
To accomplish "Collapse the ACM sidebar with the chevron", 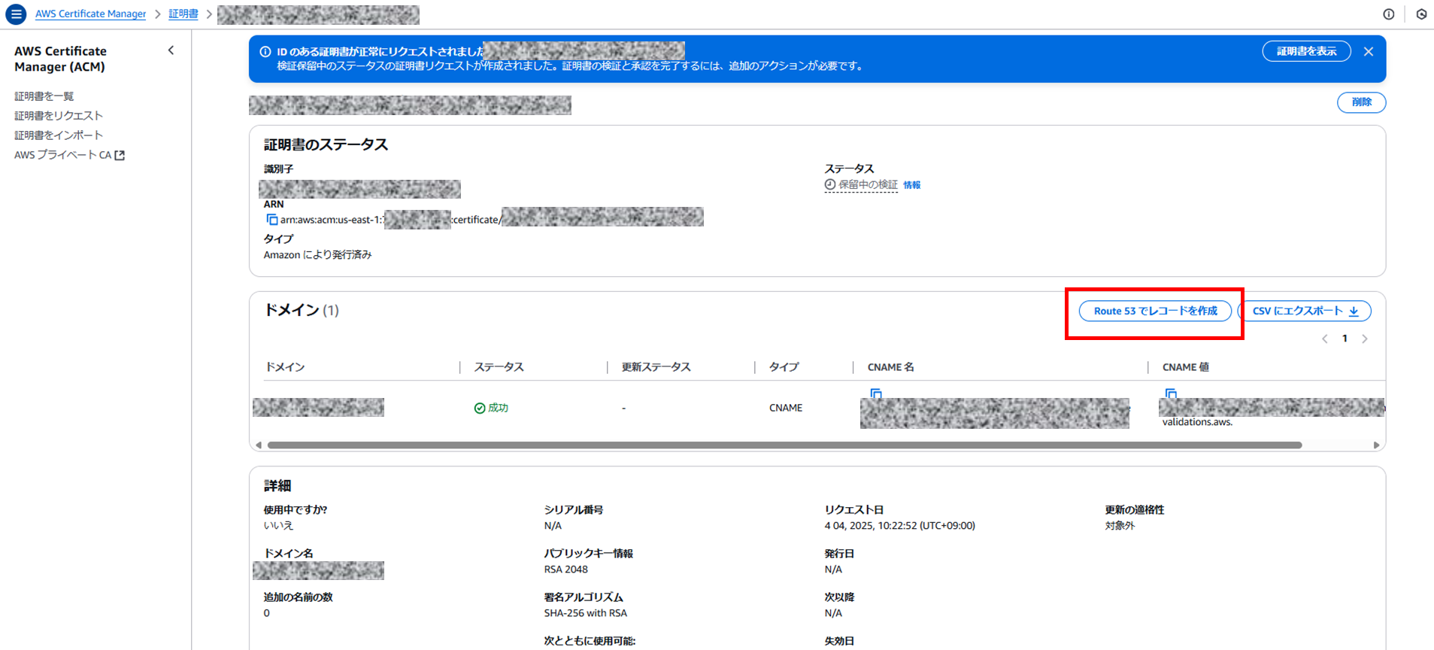I will pos(171,50).
